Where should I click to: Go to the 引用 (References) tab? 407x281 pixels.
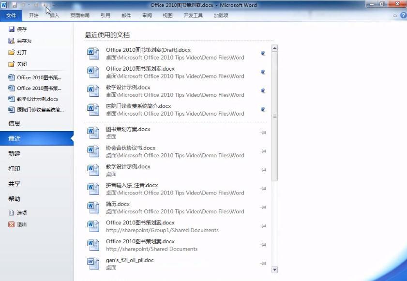pos(105,15)
